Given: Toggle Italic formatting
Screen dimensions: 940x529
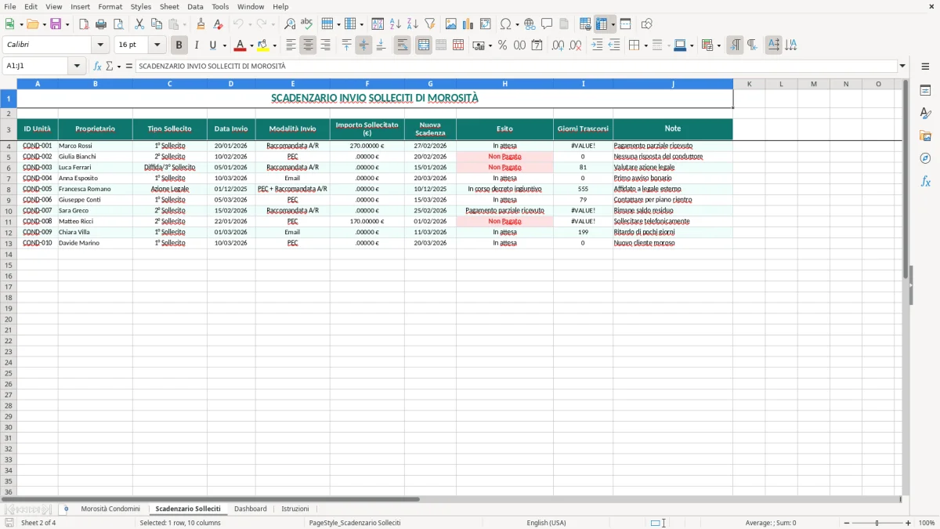Looking at the screenshot, I should click(x=197, y=45).
